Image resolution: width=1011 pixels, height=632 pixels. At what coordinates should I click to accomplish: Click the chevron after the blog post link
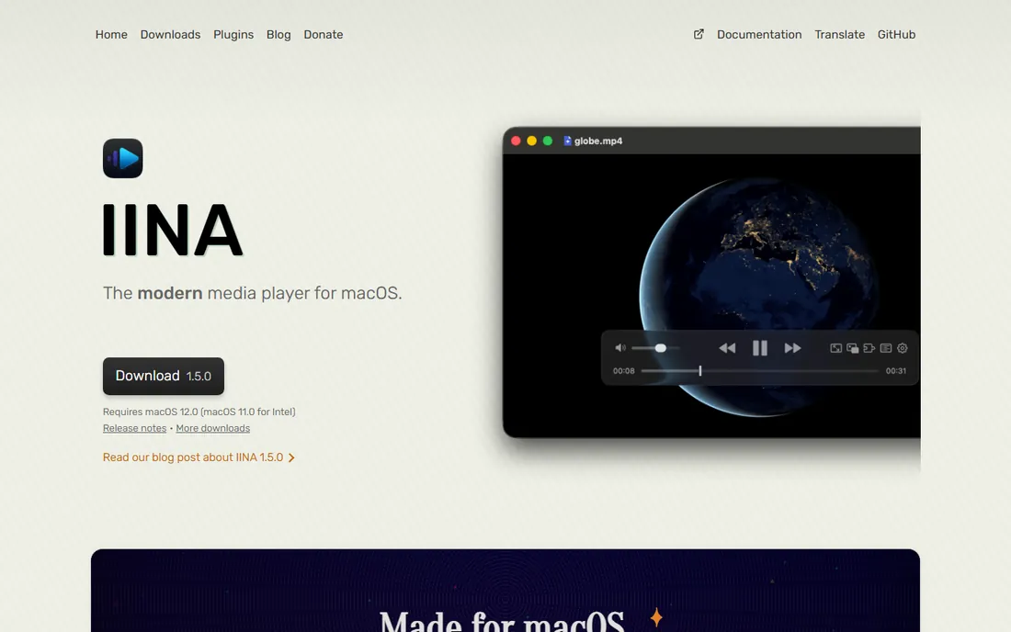(x=291, y=457)
